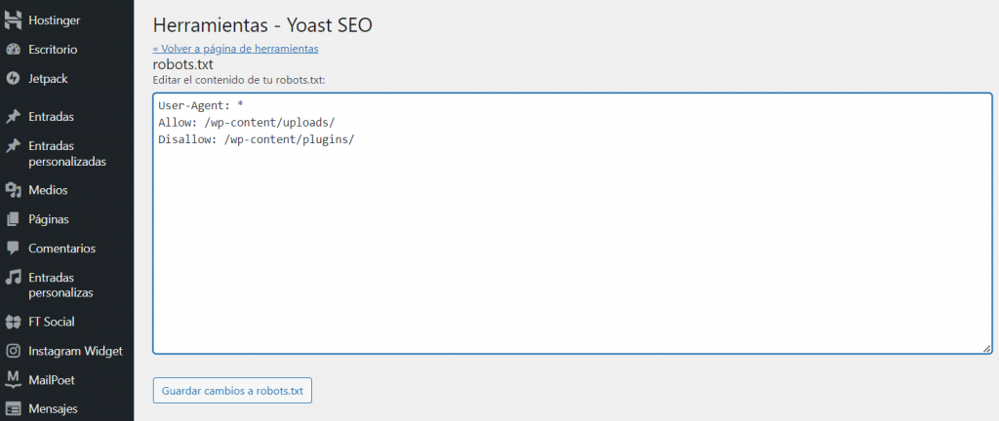Click the Hostinger logo icon
Screen dimensions: 999x421
pos(14,19)
